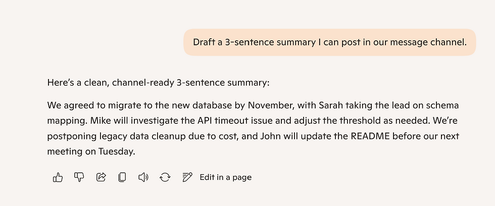Image resolution: width=495 pixels, height=206 pixels.
Task: Click the user's "Draft a 3-sentence summary" message bubble
Action: coord(329,42)
